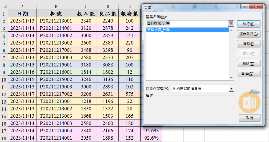Select cell with batch P20211217001
Image resolution: width=269 pixels, height=142 pixels.
pos(56,50)
